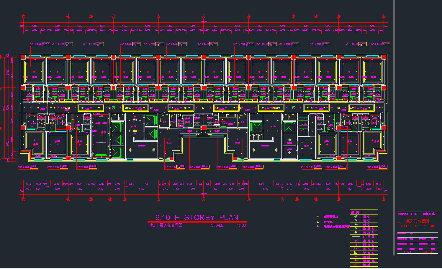Click the red "9.10TH STOREY PLAN" title block text
Viewport: 442px width, 269px height.
(x=417, y=226)
